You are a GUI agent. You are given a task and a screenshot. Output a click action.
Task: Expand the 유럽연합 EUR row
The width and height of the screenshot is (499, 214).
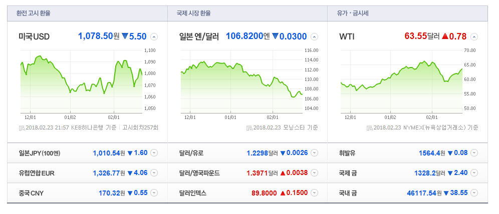[154, 173]
